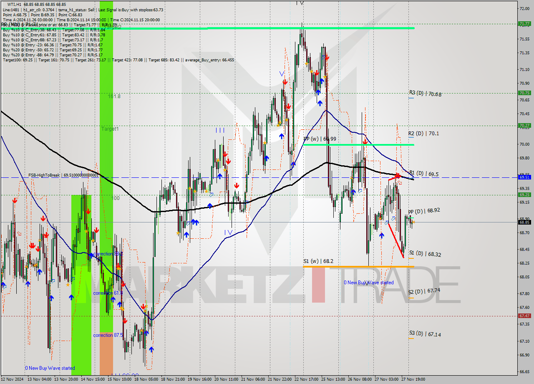Click the Target1 fibonacci label

[110, 129]
